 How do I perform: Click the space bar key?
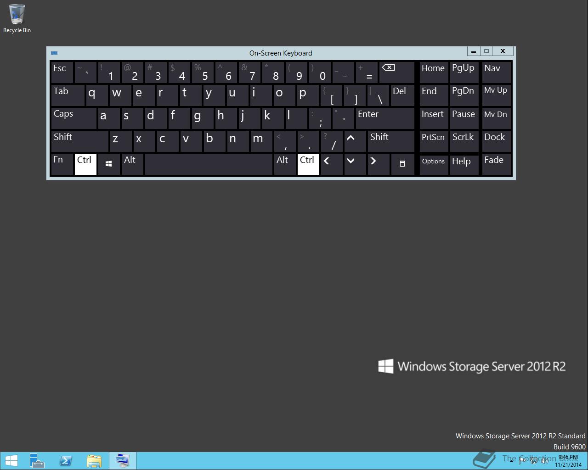209,164
